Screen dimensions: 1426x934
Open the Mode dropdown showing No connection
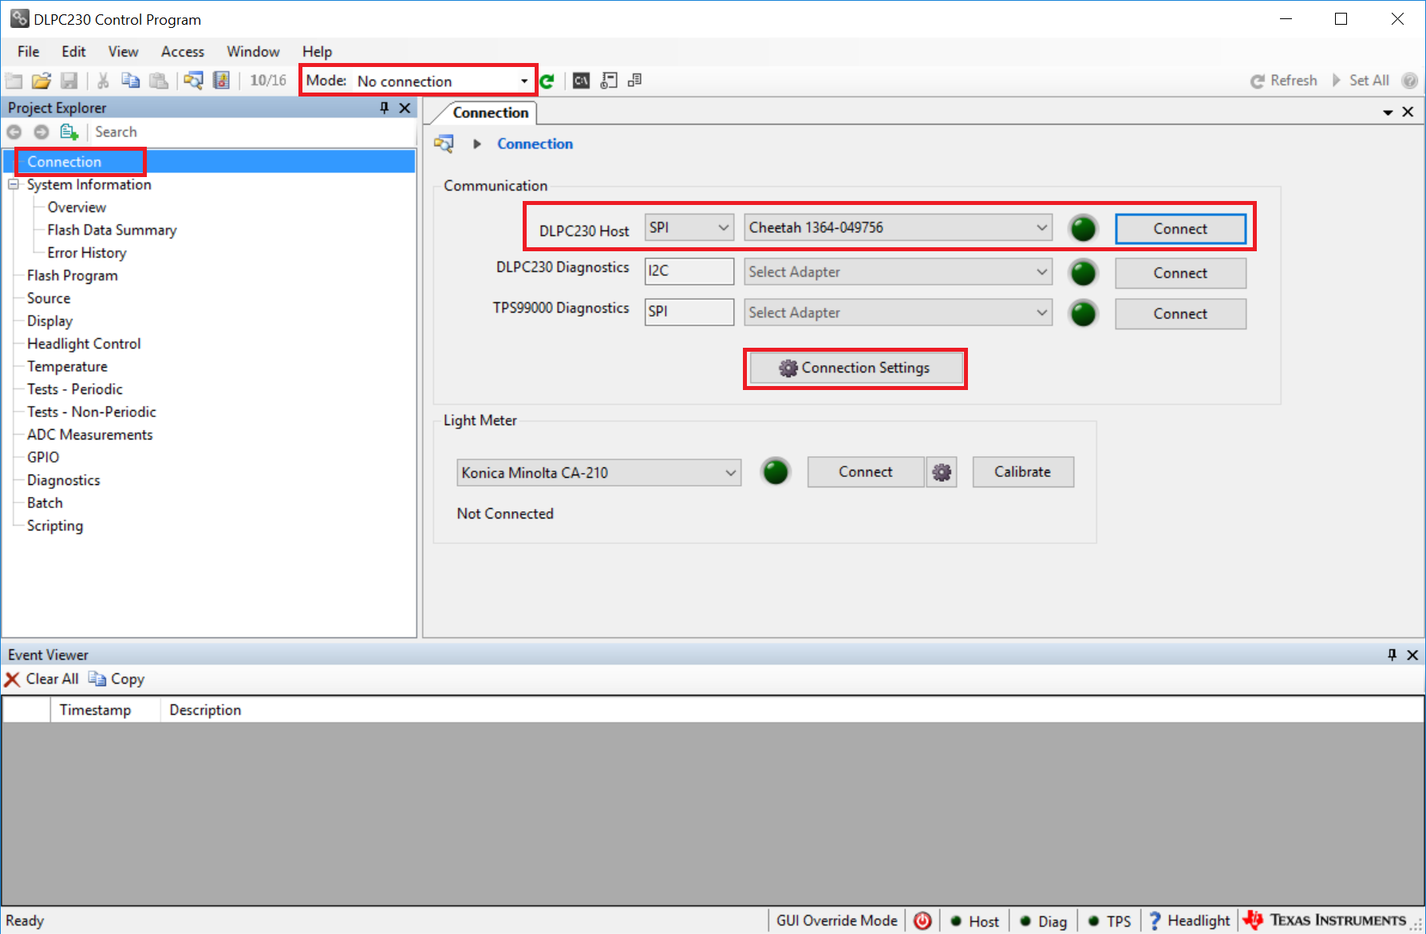pyautogui.click(x=443, y=81)
